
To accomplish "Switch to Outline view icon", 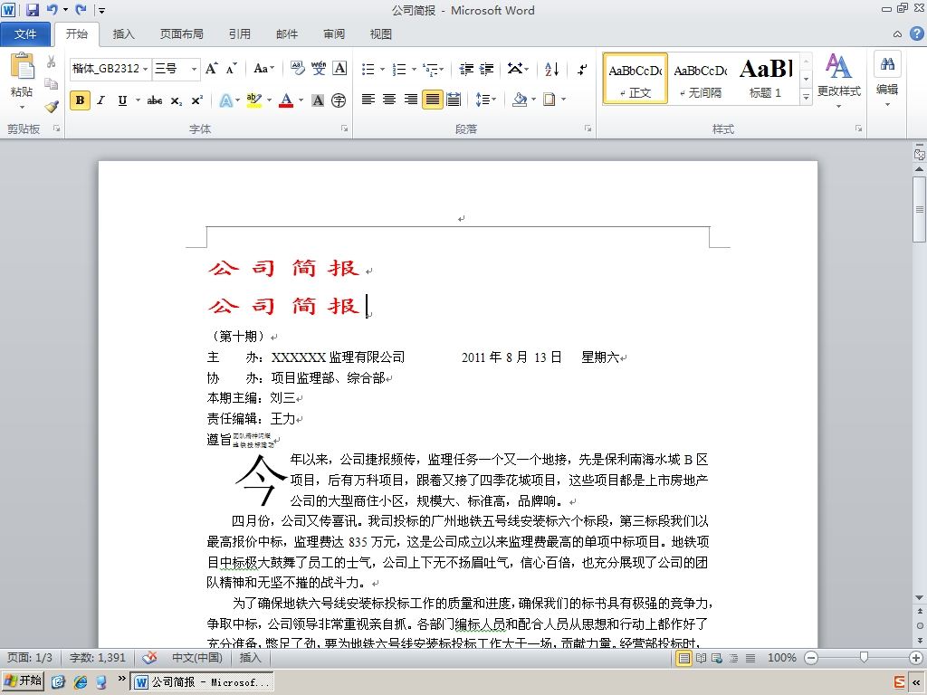I will (733, 658).
